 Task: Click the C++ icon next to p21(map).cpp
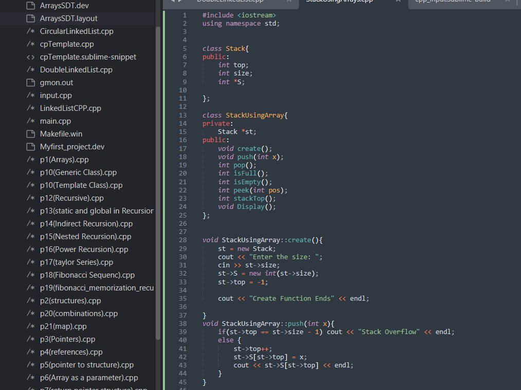pos(30,326)
